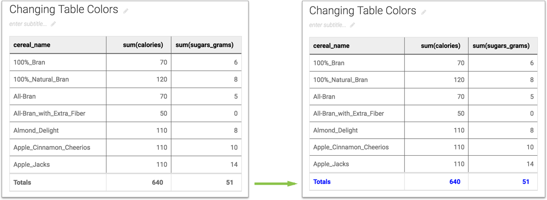547x200 pixels.
Task: Click sum(sugars_grams) header in right table
Action: (501, 46)
